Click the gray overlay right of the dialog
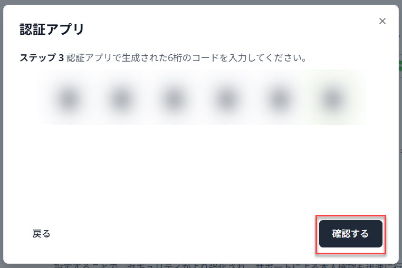Screen dimensions: 402x268 coord(400,179)
